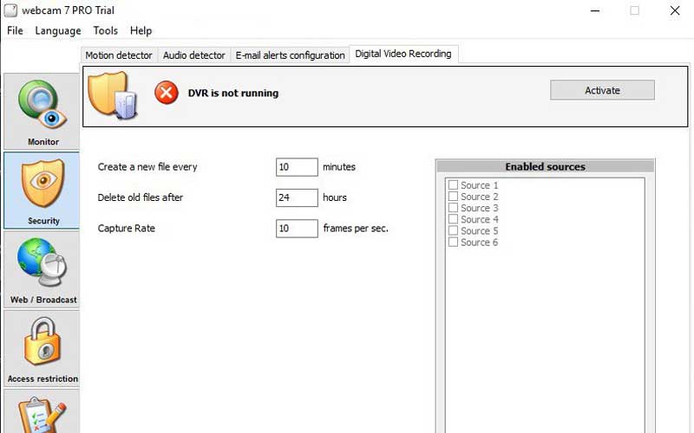Click the DVR shield and server icon
Image resolution: width=694 pixels, height=433 pixels.
click(113, 96)
